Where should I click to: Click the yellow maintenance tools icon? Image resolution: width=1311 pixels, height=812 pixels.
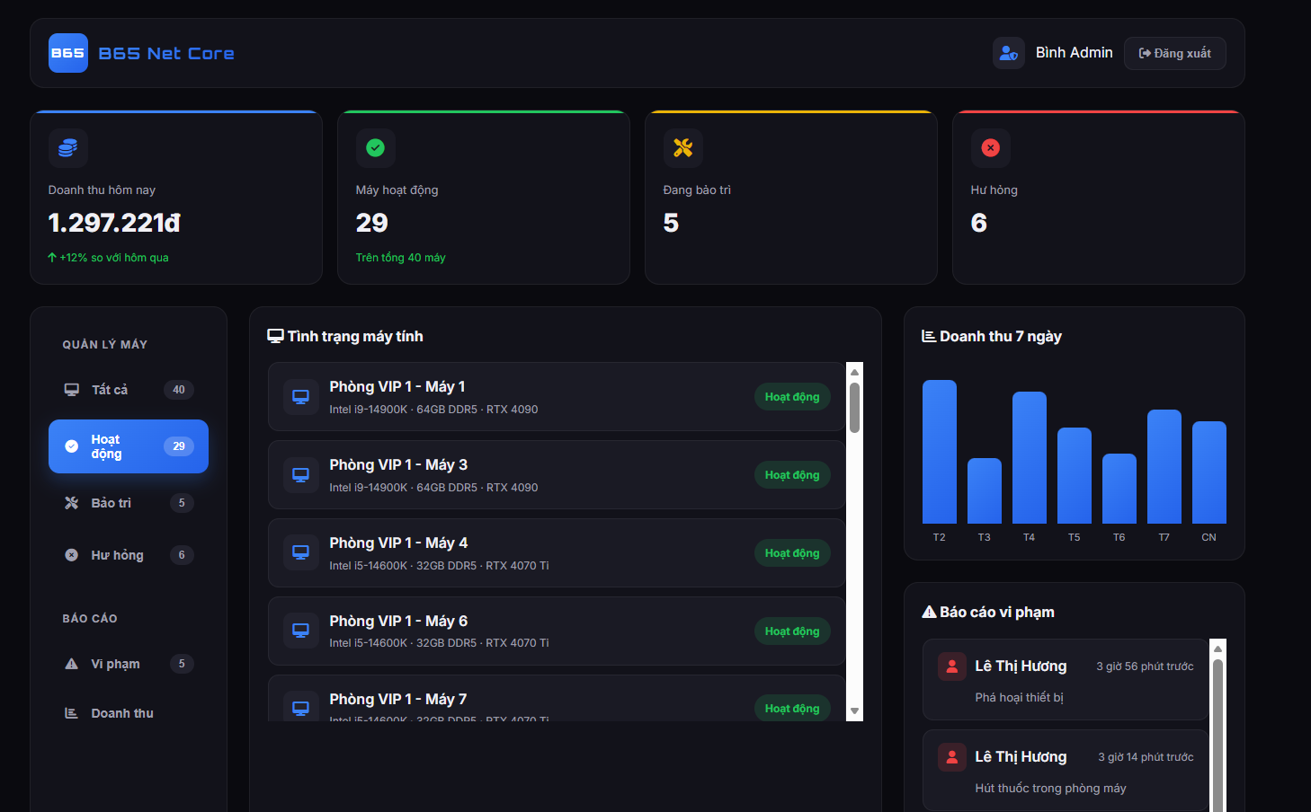click(x=682, y=148)
